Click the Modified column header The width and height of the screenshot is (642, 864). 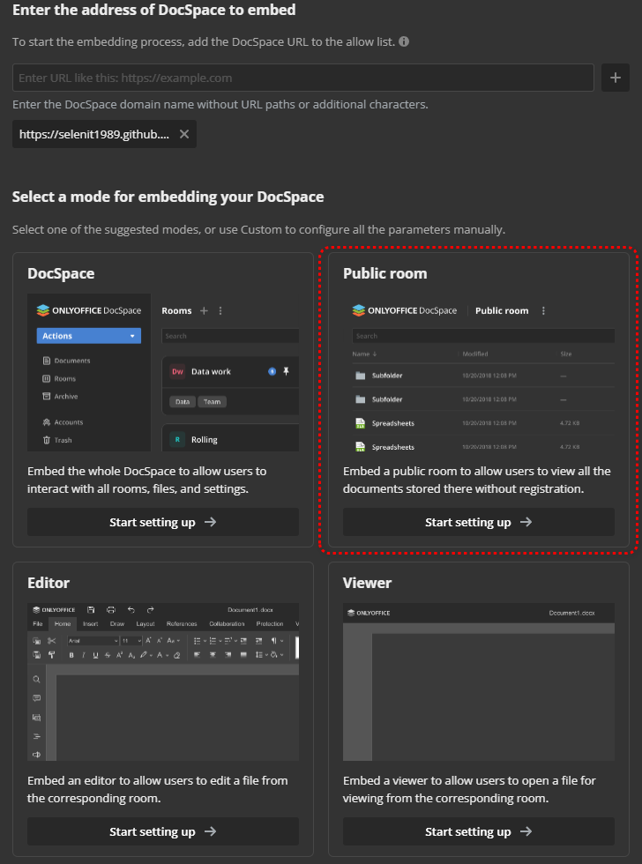tap(475, 354)
